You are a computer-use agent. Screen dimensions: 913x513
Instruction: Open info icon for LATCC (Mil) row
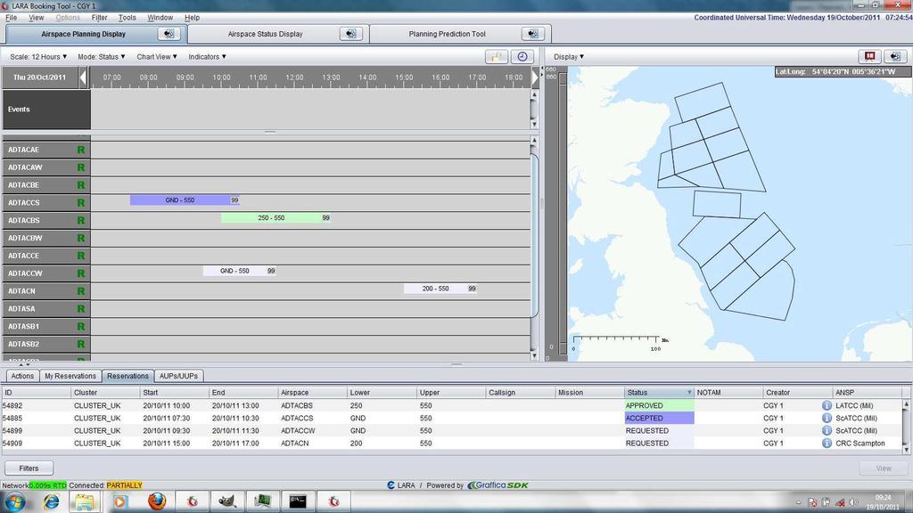(827, 405)
